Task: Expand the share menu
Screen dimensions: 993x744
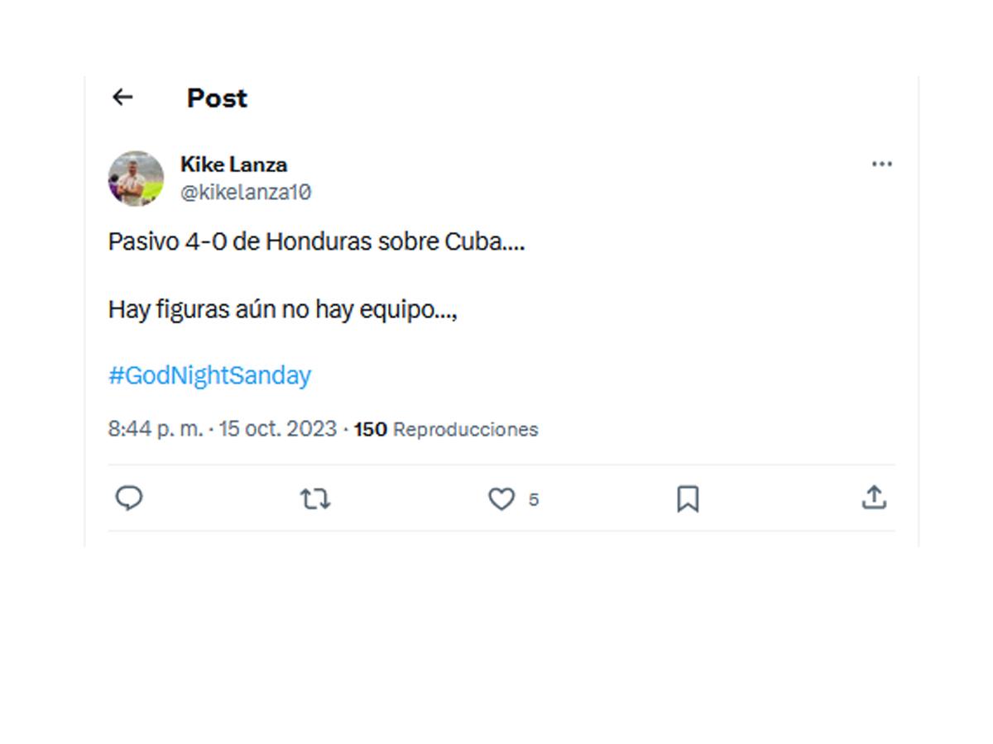Action: (x=875, y=498)
